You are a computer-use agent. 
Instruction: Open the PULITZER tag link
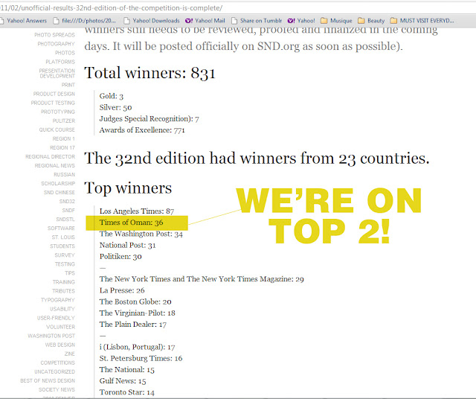(x=64, y=121)
